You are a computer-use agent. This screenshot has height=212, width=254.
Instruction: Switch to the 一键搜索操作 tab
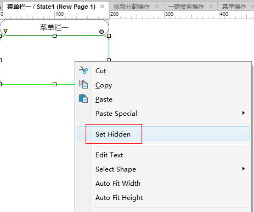186,7
